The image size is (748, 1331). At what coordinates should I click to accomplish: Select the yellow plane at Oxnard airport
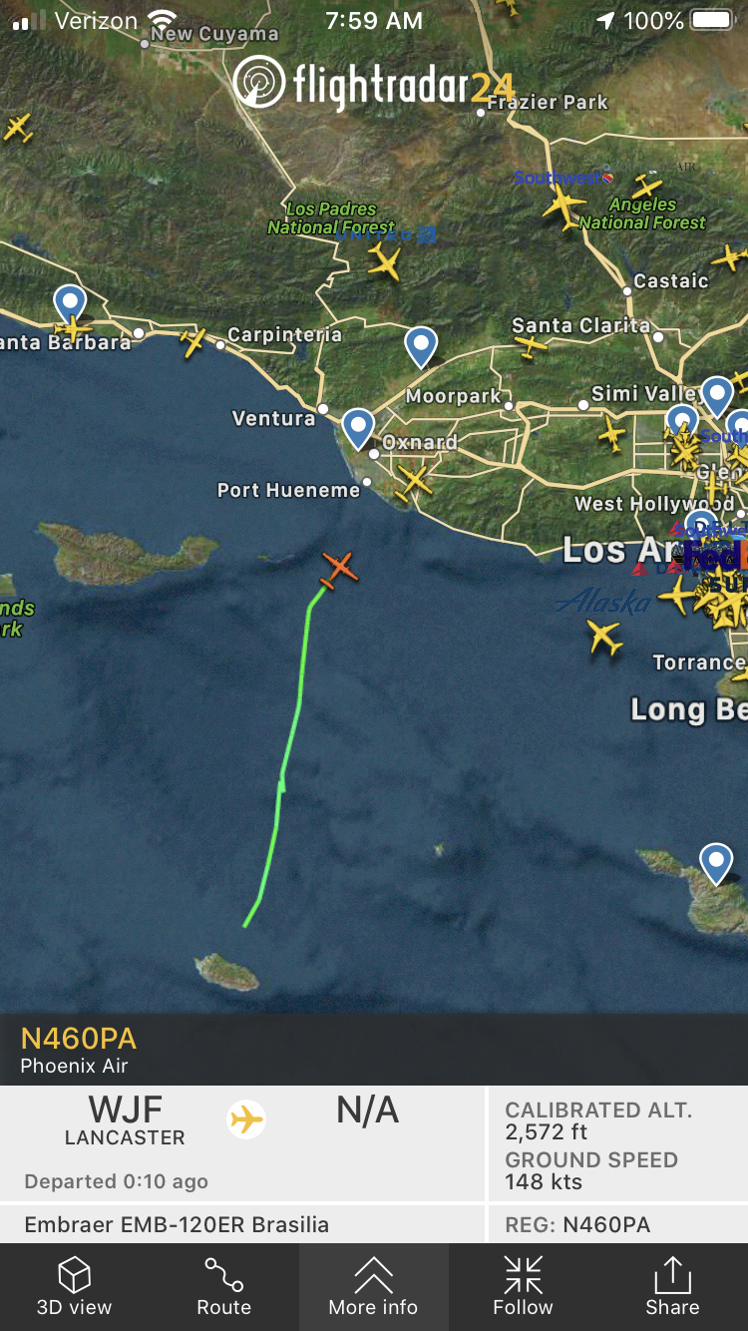[x=413, y=481]
